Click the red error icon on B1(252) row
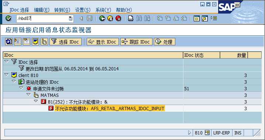The width and height of the screenshot is (265, 140). (x=44, y=102)
